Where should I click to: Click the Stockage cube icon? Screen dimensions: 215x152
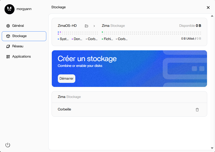[8, 36]
